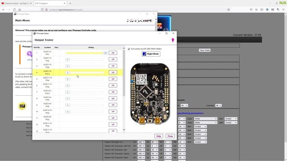Click the Main Menu heading

(x=22, y=21)
